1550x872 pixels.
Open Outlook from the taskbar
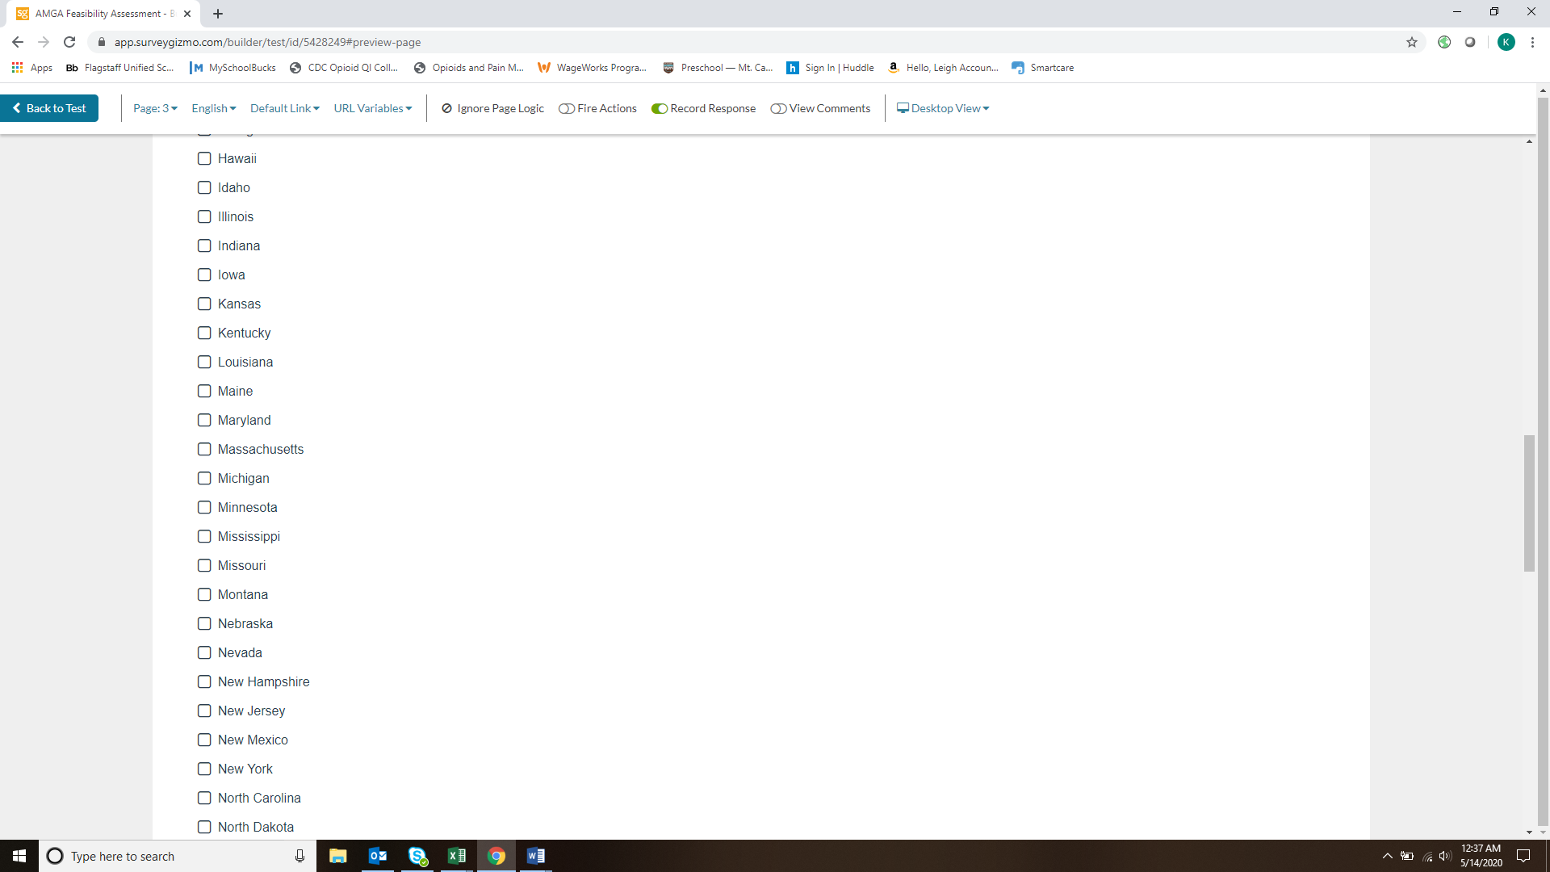coord(377,856)
